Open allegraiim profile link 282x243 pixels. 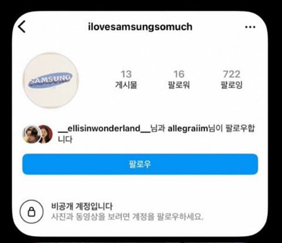coord(187,128)
